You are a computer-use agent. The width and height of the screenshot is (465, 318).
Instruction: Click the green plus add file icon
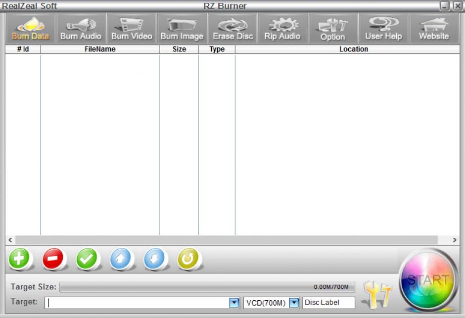pos(19,259)
